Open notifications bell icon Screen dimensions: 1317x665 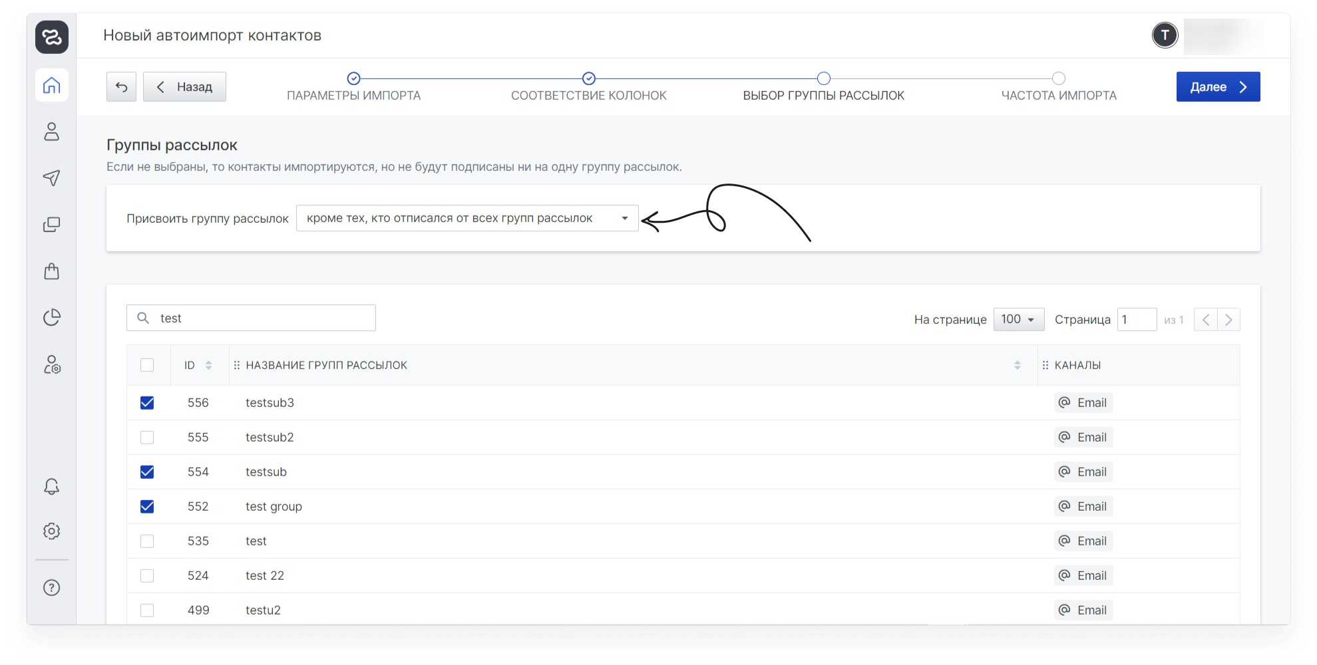52,486
